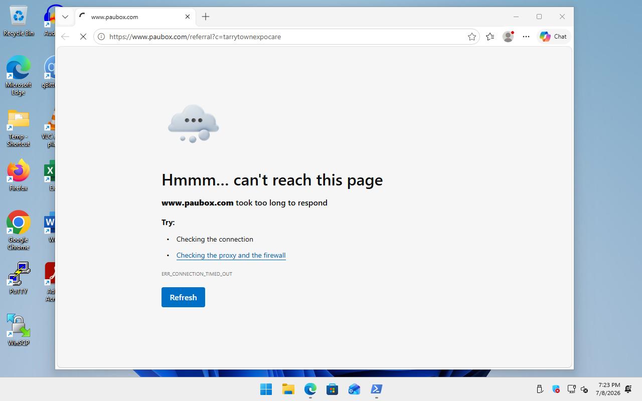Image resolution: width=642 pixels, height=401 pixels.
Task: Stop loading the page in Edge
Action: click(x=83, y=37)
